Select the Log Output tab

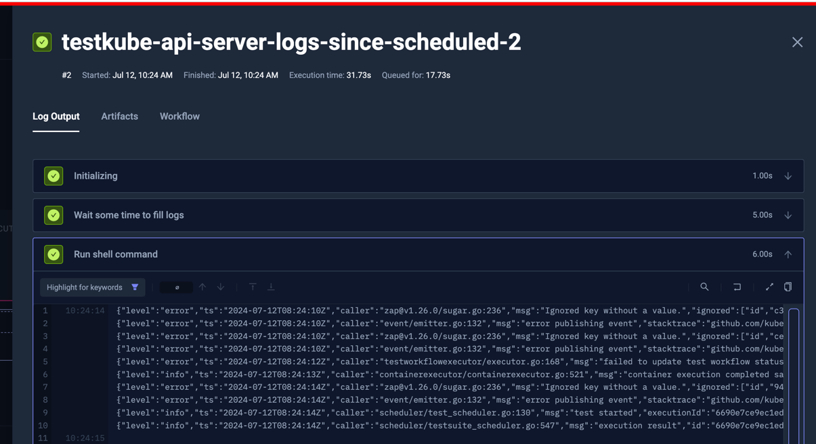tap(56, 116)
